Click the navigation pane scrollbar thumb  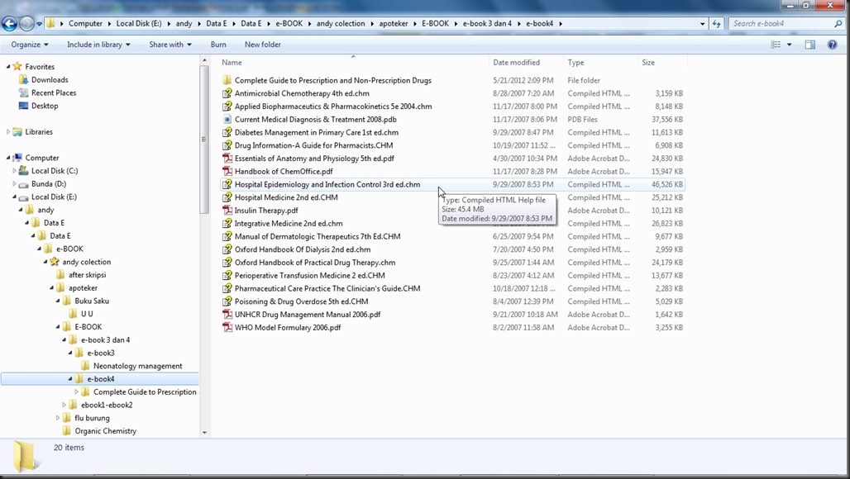tap(204, 139)
